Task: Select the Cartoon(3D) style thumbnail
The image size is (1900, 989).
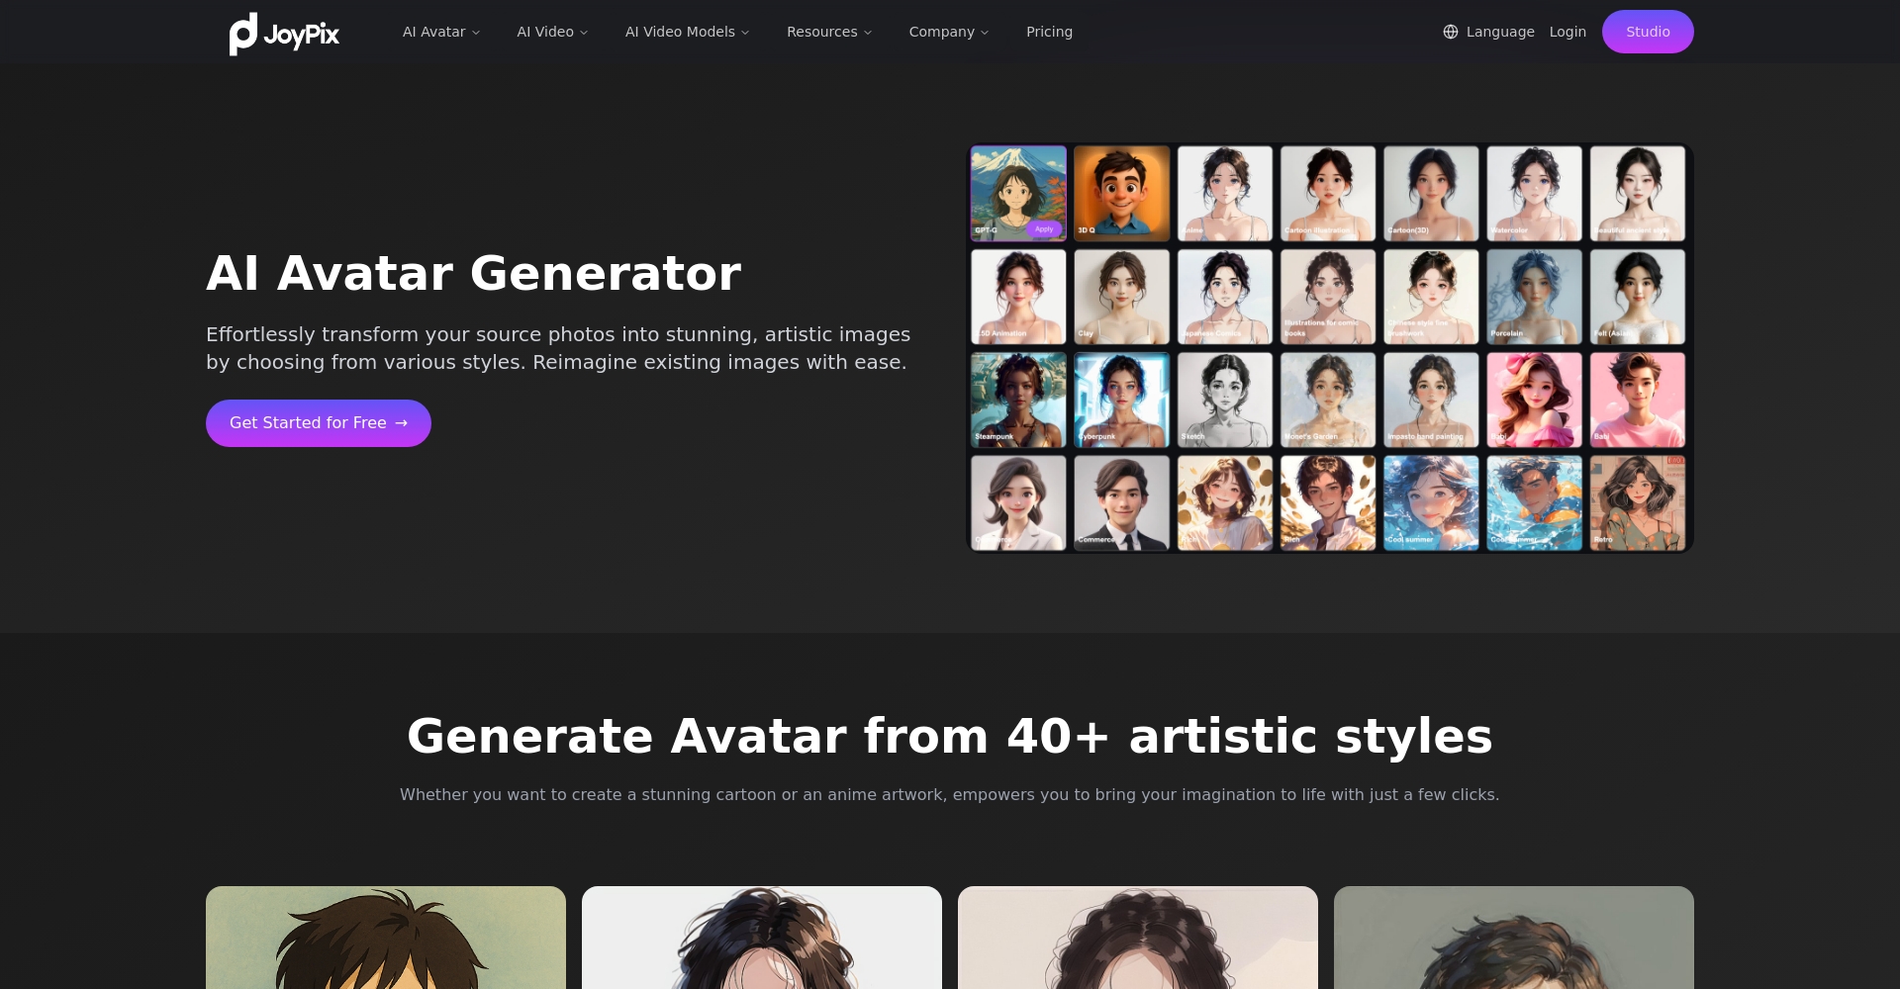Action: click(1431, 194)
